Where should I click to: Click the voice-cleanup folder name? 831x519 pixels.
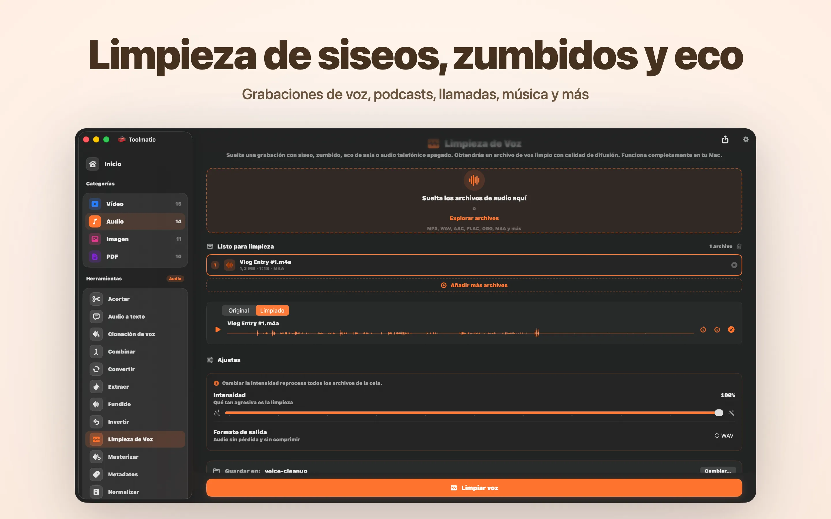(286, 471)
